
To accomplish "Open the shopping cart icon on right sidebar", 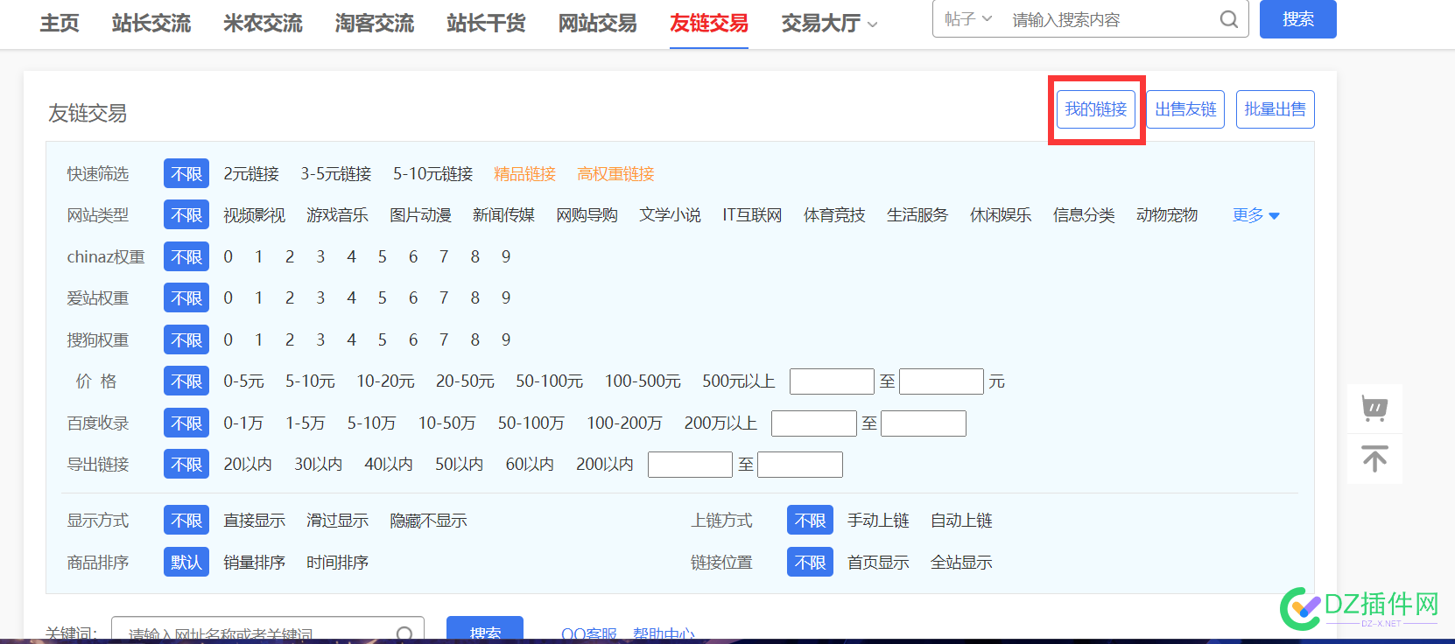I will [x=1374, y=409].
